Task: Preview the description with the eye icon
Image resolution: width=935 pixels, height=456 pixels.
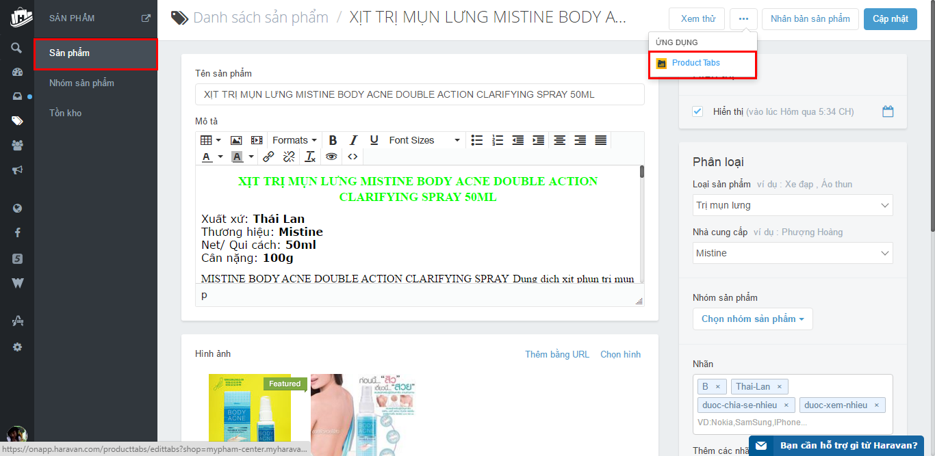Action: tap(331, 157)
